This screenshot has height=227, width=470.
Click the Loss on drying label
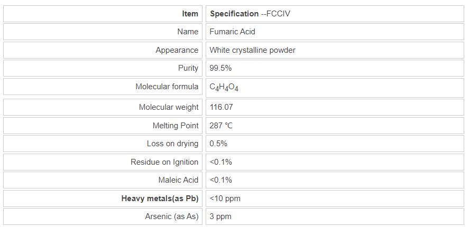172,144
